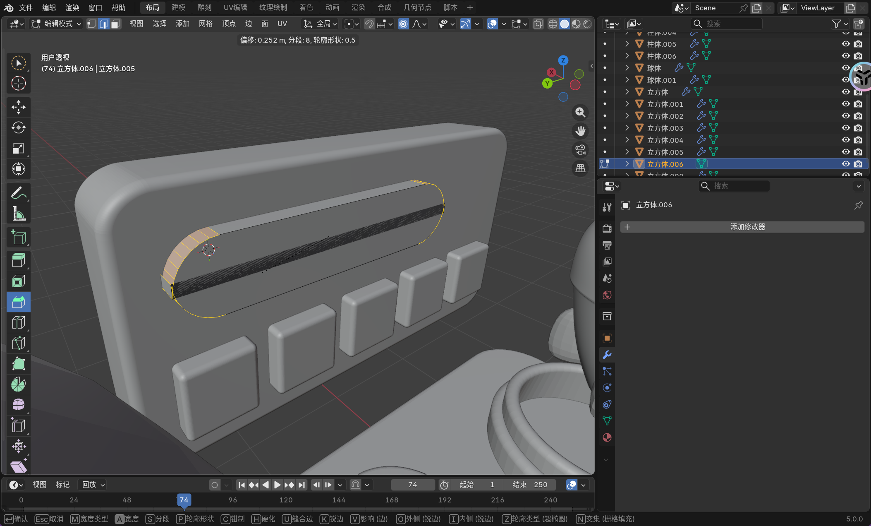Hide 立方体.003 in viewport via eye icon
871x526 pixels.
click(x=845, y=128)
